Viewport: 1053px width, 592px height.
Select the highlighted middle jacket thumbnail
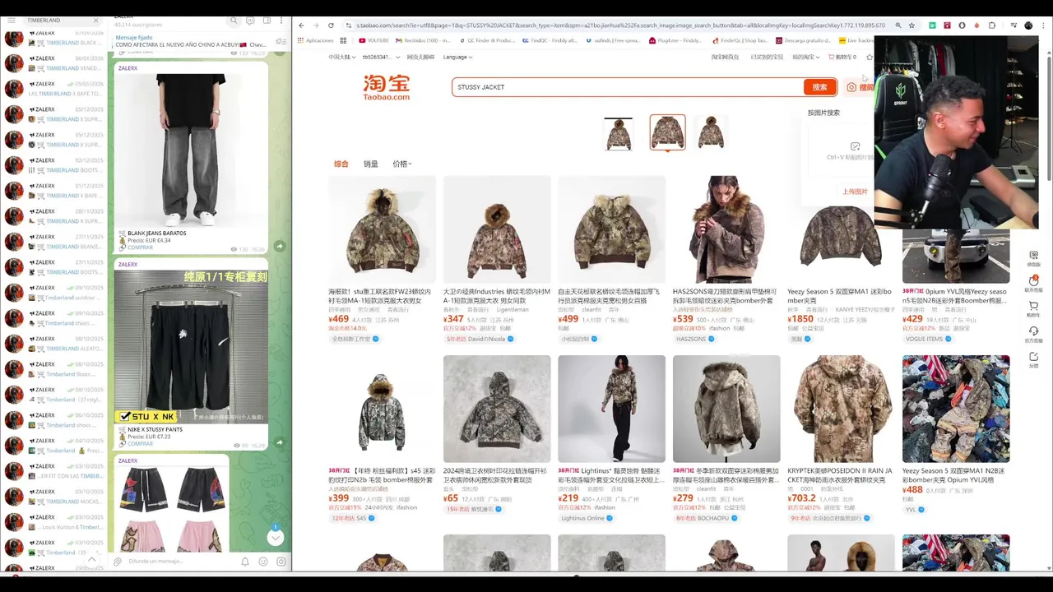[x=667, y=132]
